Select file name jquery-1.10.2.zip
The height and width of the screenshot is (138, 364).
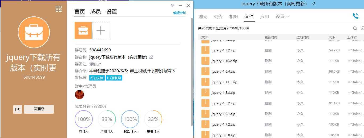tap(224, 61)
